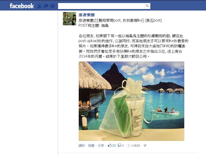This screenshot has width=206, height=155.
Task: Open the Tahiti lotion gift photo
Action: (132, 101)
